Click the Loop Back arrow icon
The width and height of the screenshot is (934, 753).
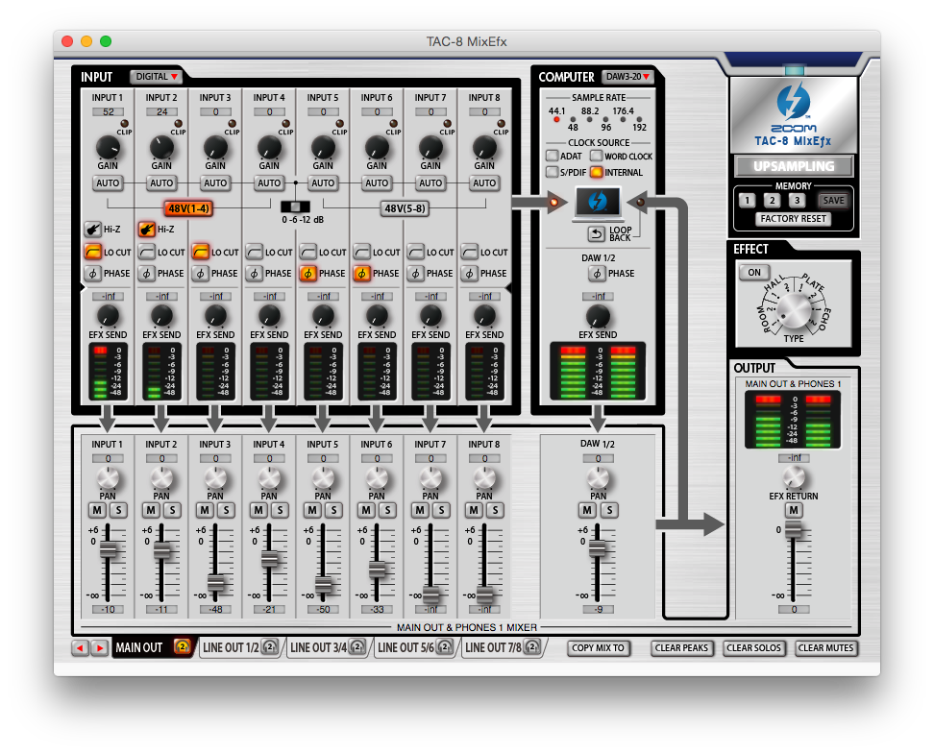point(597,234)
